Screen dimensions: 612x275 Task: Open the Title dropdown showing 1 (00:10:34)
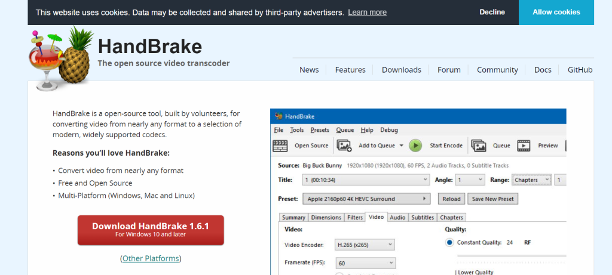tap(366, 180)
